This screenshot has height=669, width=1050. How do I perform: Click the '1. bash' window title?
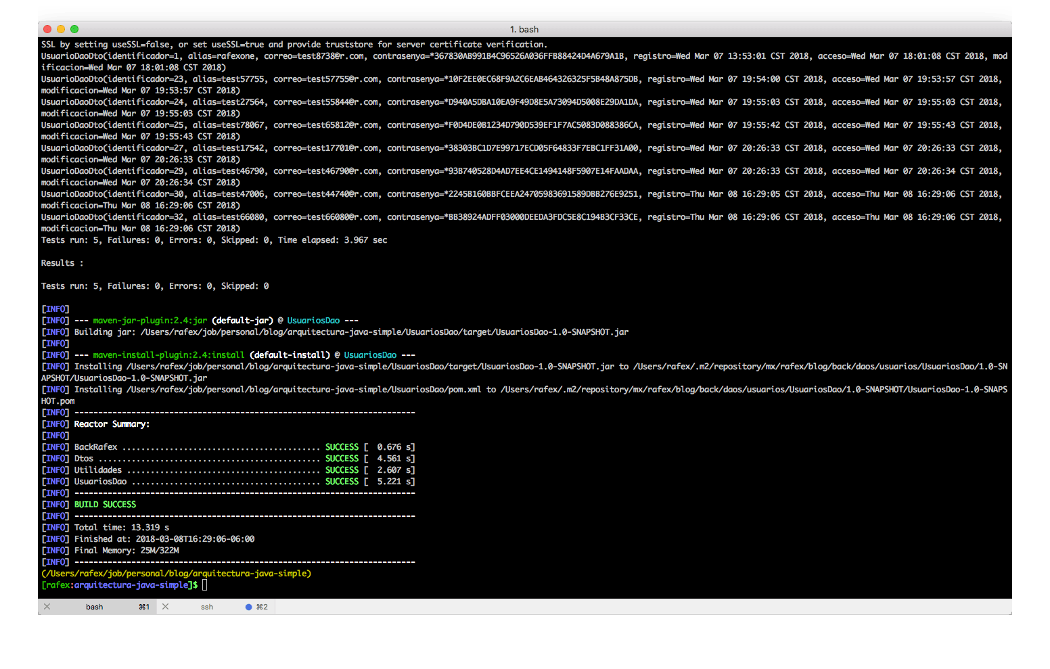point(524,29)
